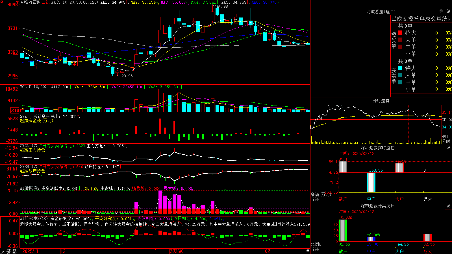The image size is (452, 254).
Task: Click the lock icon at bottom of timeline
Action: click(308, 251)
